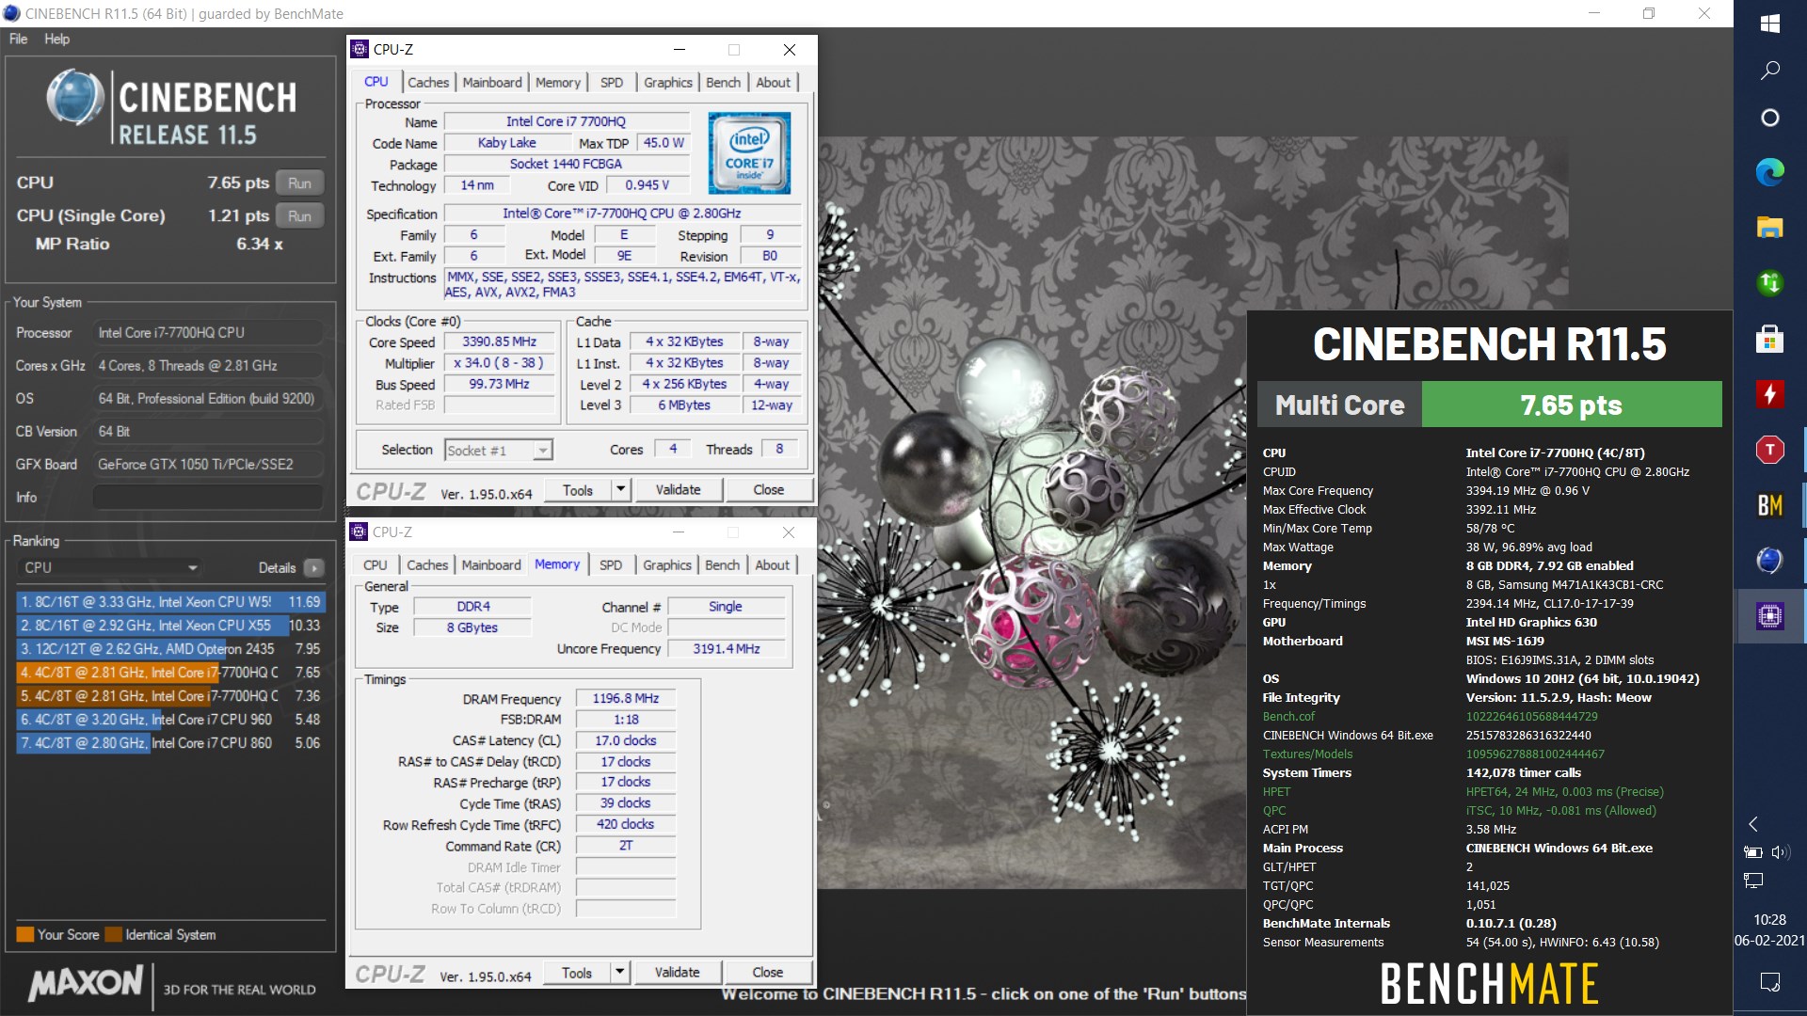Click the green 7.65 pts BenchMate score

(x=1571, y=405)
